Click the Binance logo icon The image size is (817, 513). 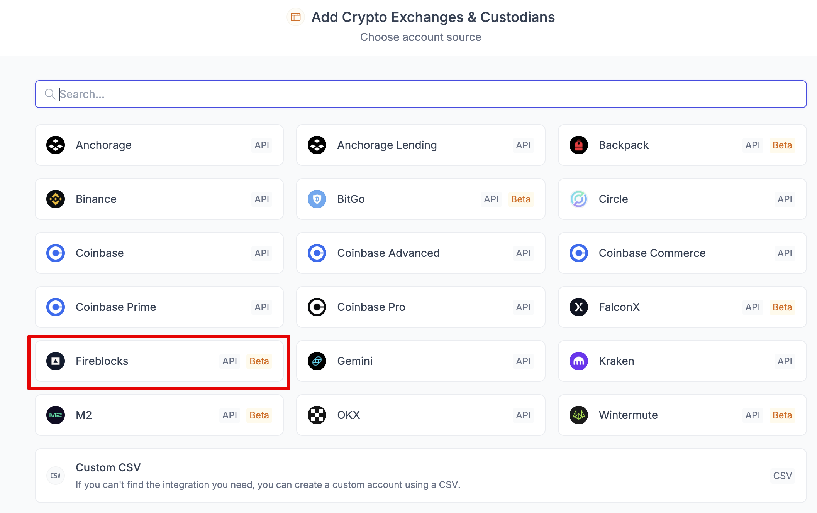click(56, 199)
